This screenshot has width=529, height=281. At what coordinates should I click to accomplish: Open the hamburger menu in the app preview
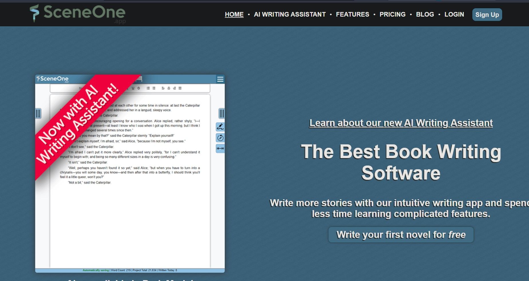tap(220, 79)
